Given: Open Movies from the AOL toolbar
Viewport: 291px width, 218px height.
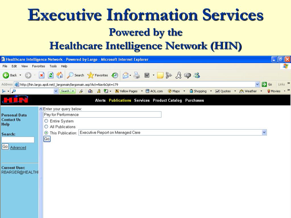Looking at the screenshot, I should tap(274, 91).
